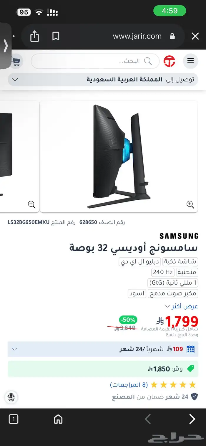Open the tabs counter showing 1
The height and width of the screenshot is (446, 206).
click(x=14, y=419)
